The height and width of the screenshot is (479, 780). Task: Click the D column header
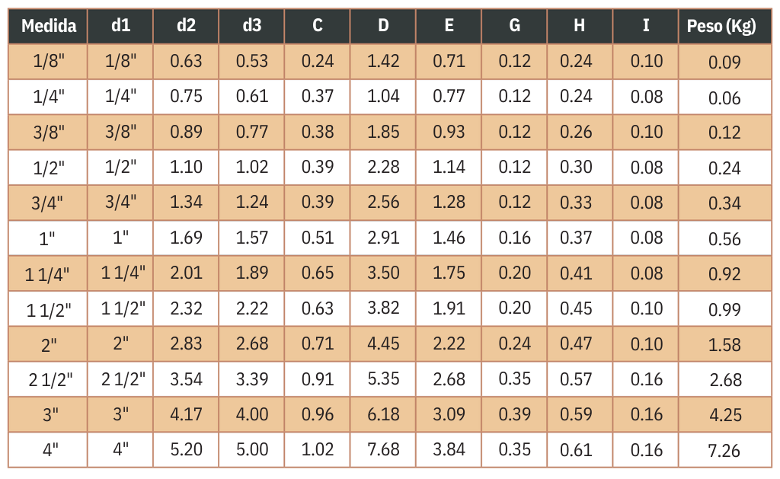pos(383,26)
